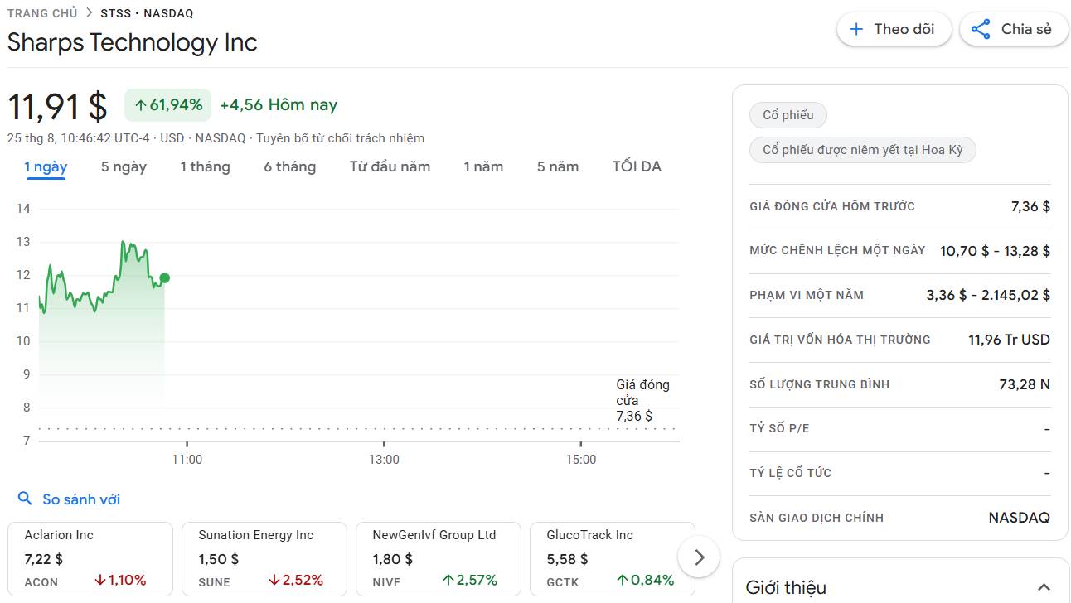Click the share icon beside Chia sẻ
This screenshot has width=1071, height=603.
[981, 29]
